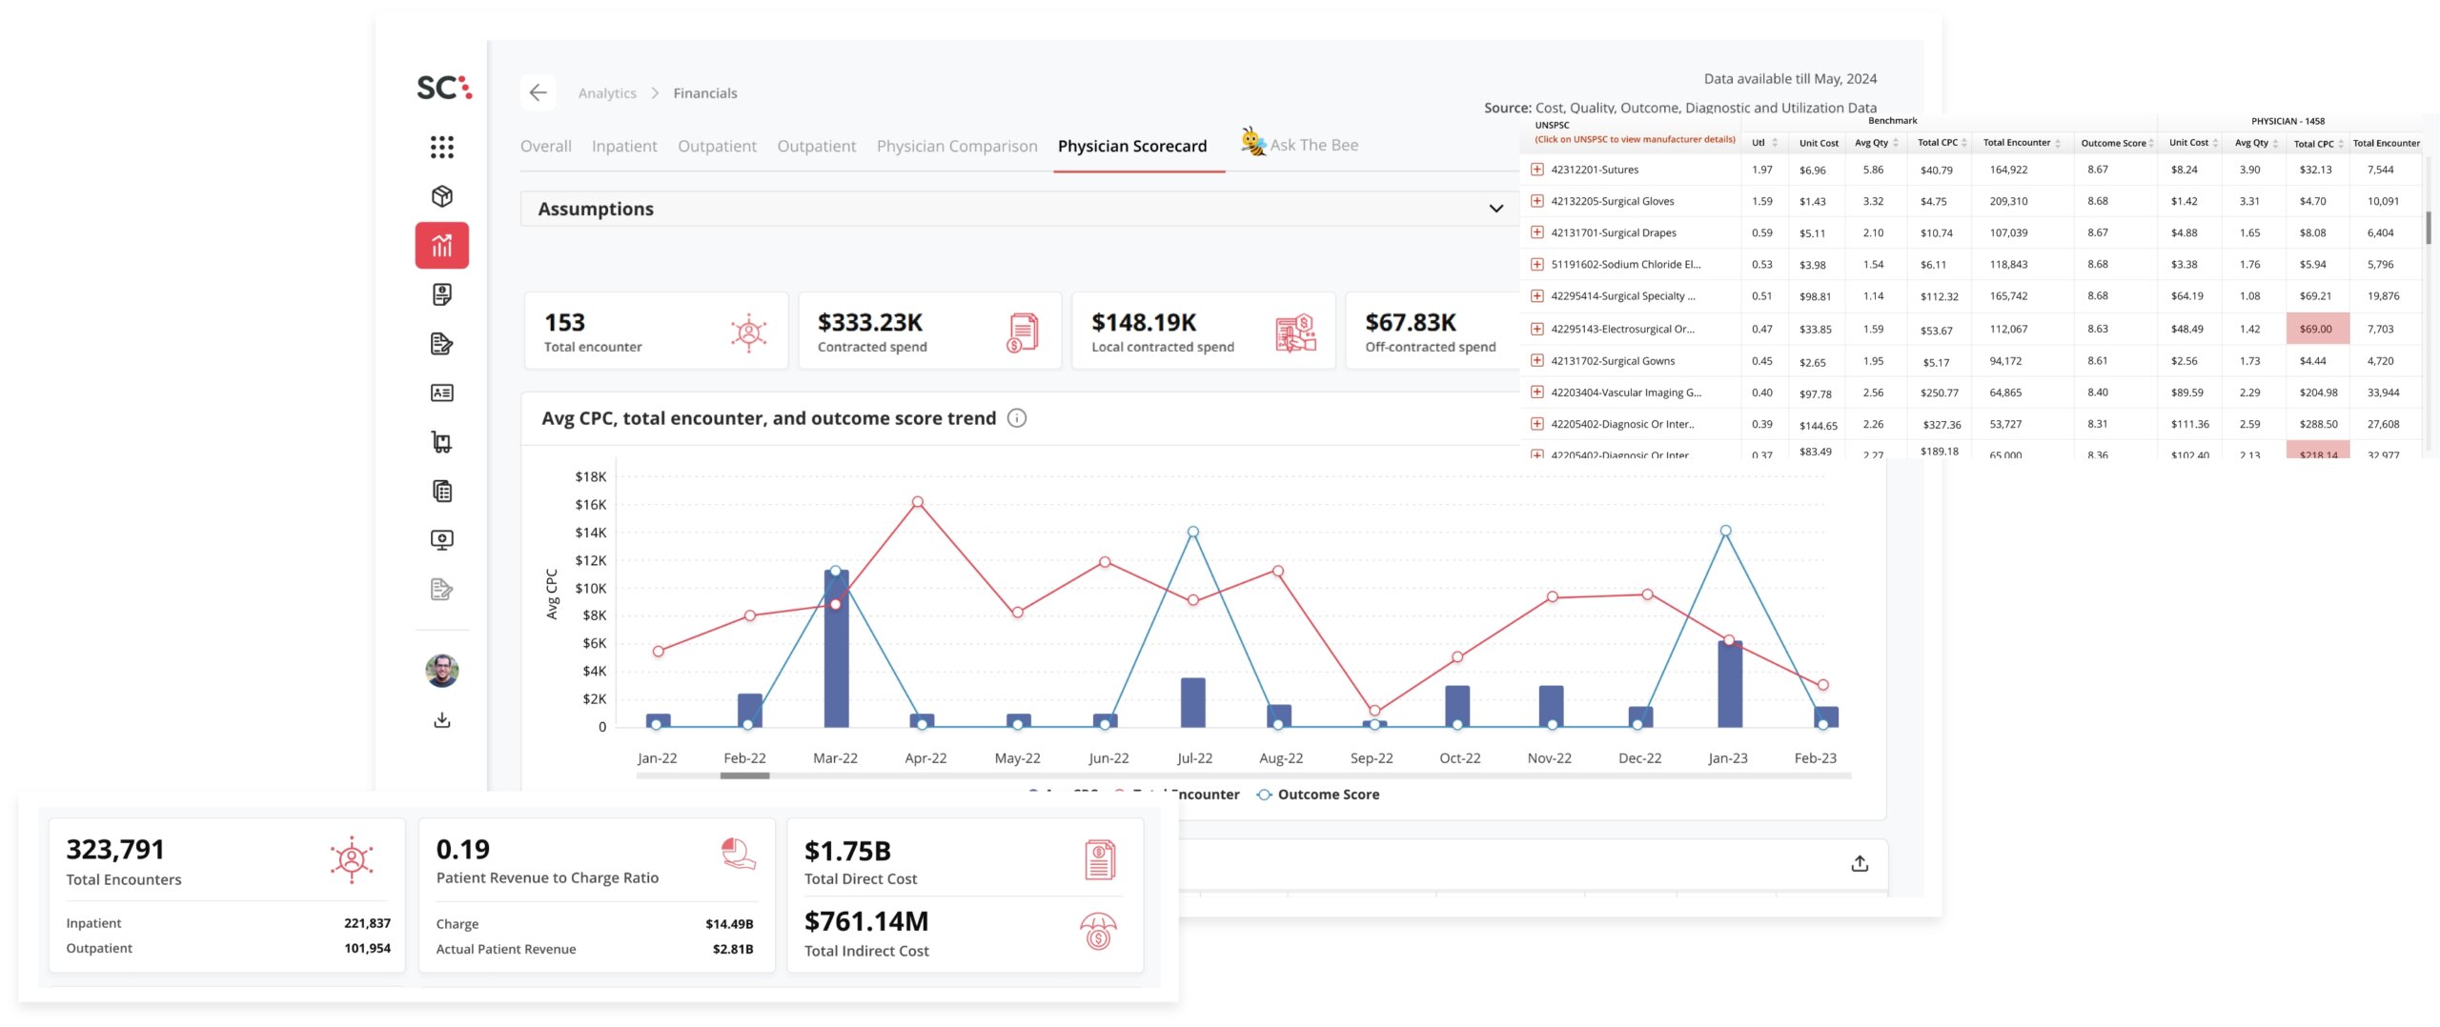This screenshot has width=2440, height=1027.
Task: Click the Contracted spend document icon
Action: (1022, 332)
